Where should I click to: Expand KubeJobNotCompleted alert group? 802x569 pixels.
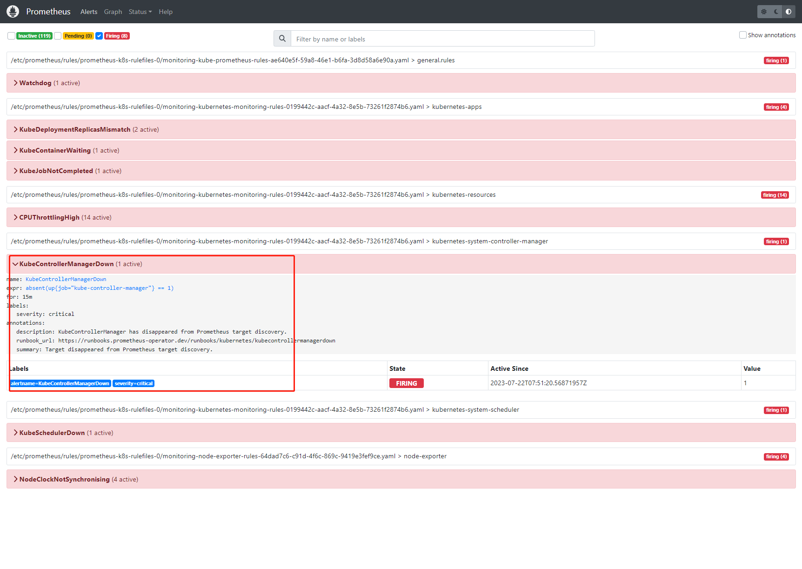(x=401, y=171)
